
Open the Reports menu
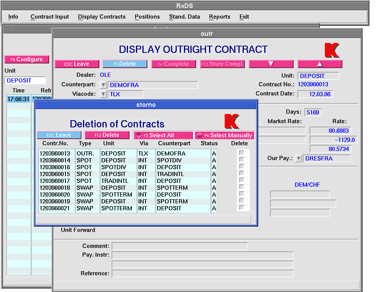[x=219, y=17]
